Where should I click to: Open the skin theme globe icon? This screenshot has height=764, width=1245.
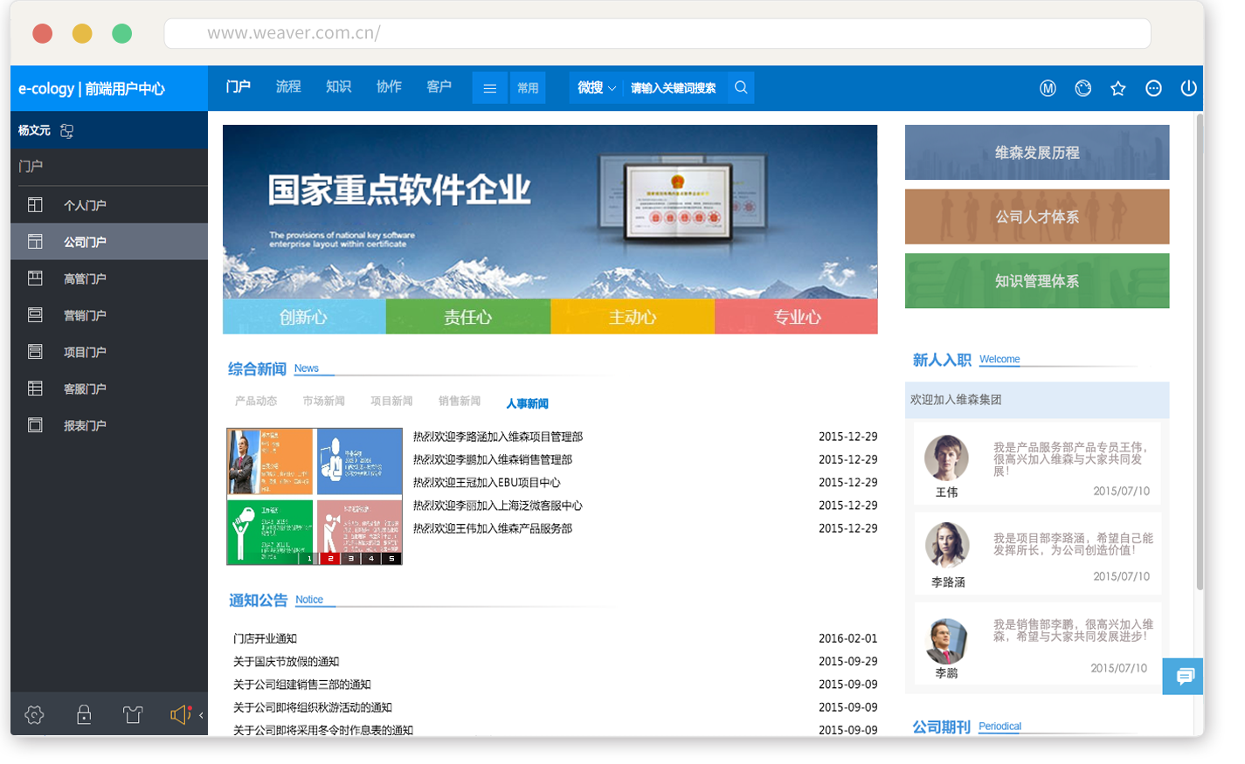click(x=1082, y=88)
